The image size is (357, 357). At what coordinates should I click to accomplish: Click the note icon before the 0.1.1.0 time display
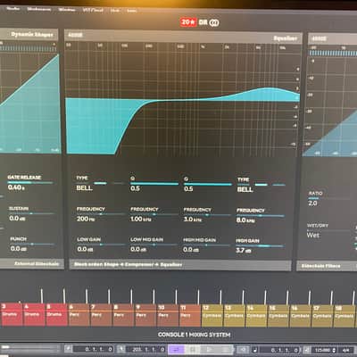tap(255, 350)
